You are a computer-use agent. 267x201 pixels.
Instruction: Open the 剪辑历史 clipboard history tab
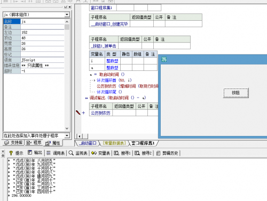pyautogui.click(x=167, y=153)
